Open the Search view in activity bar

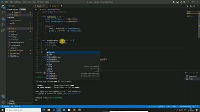tap(3, 12)
